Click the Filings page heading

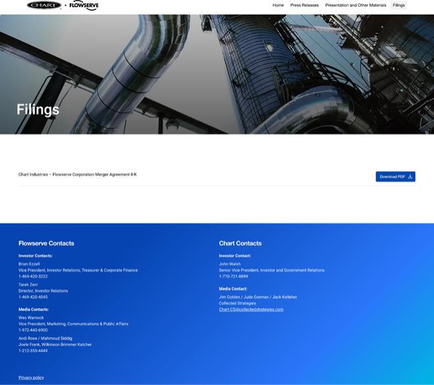38,109
